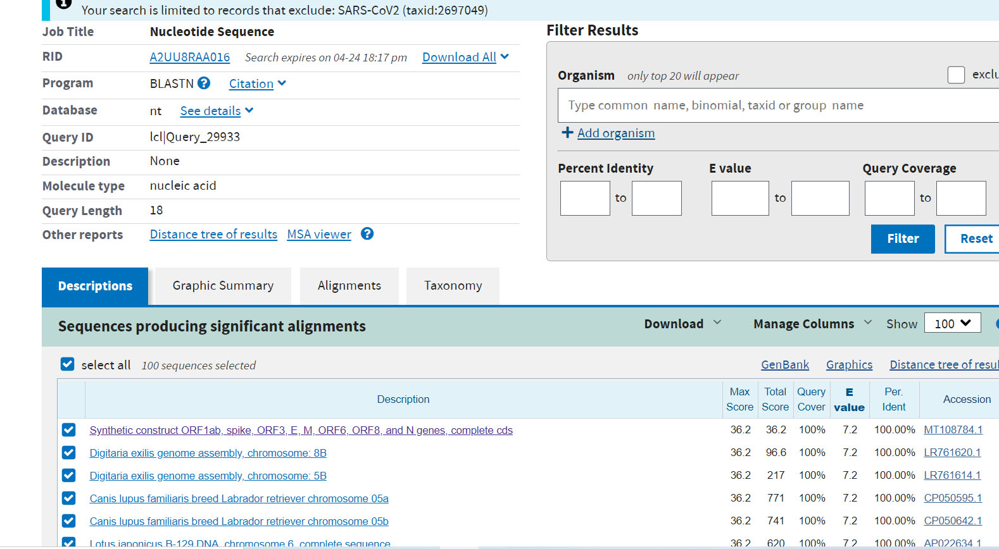Click the Organism name input field
999x549 pixels.
779,105
